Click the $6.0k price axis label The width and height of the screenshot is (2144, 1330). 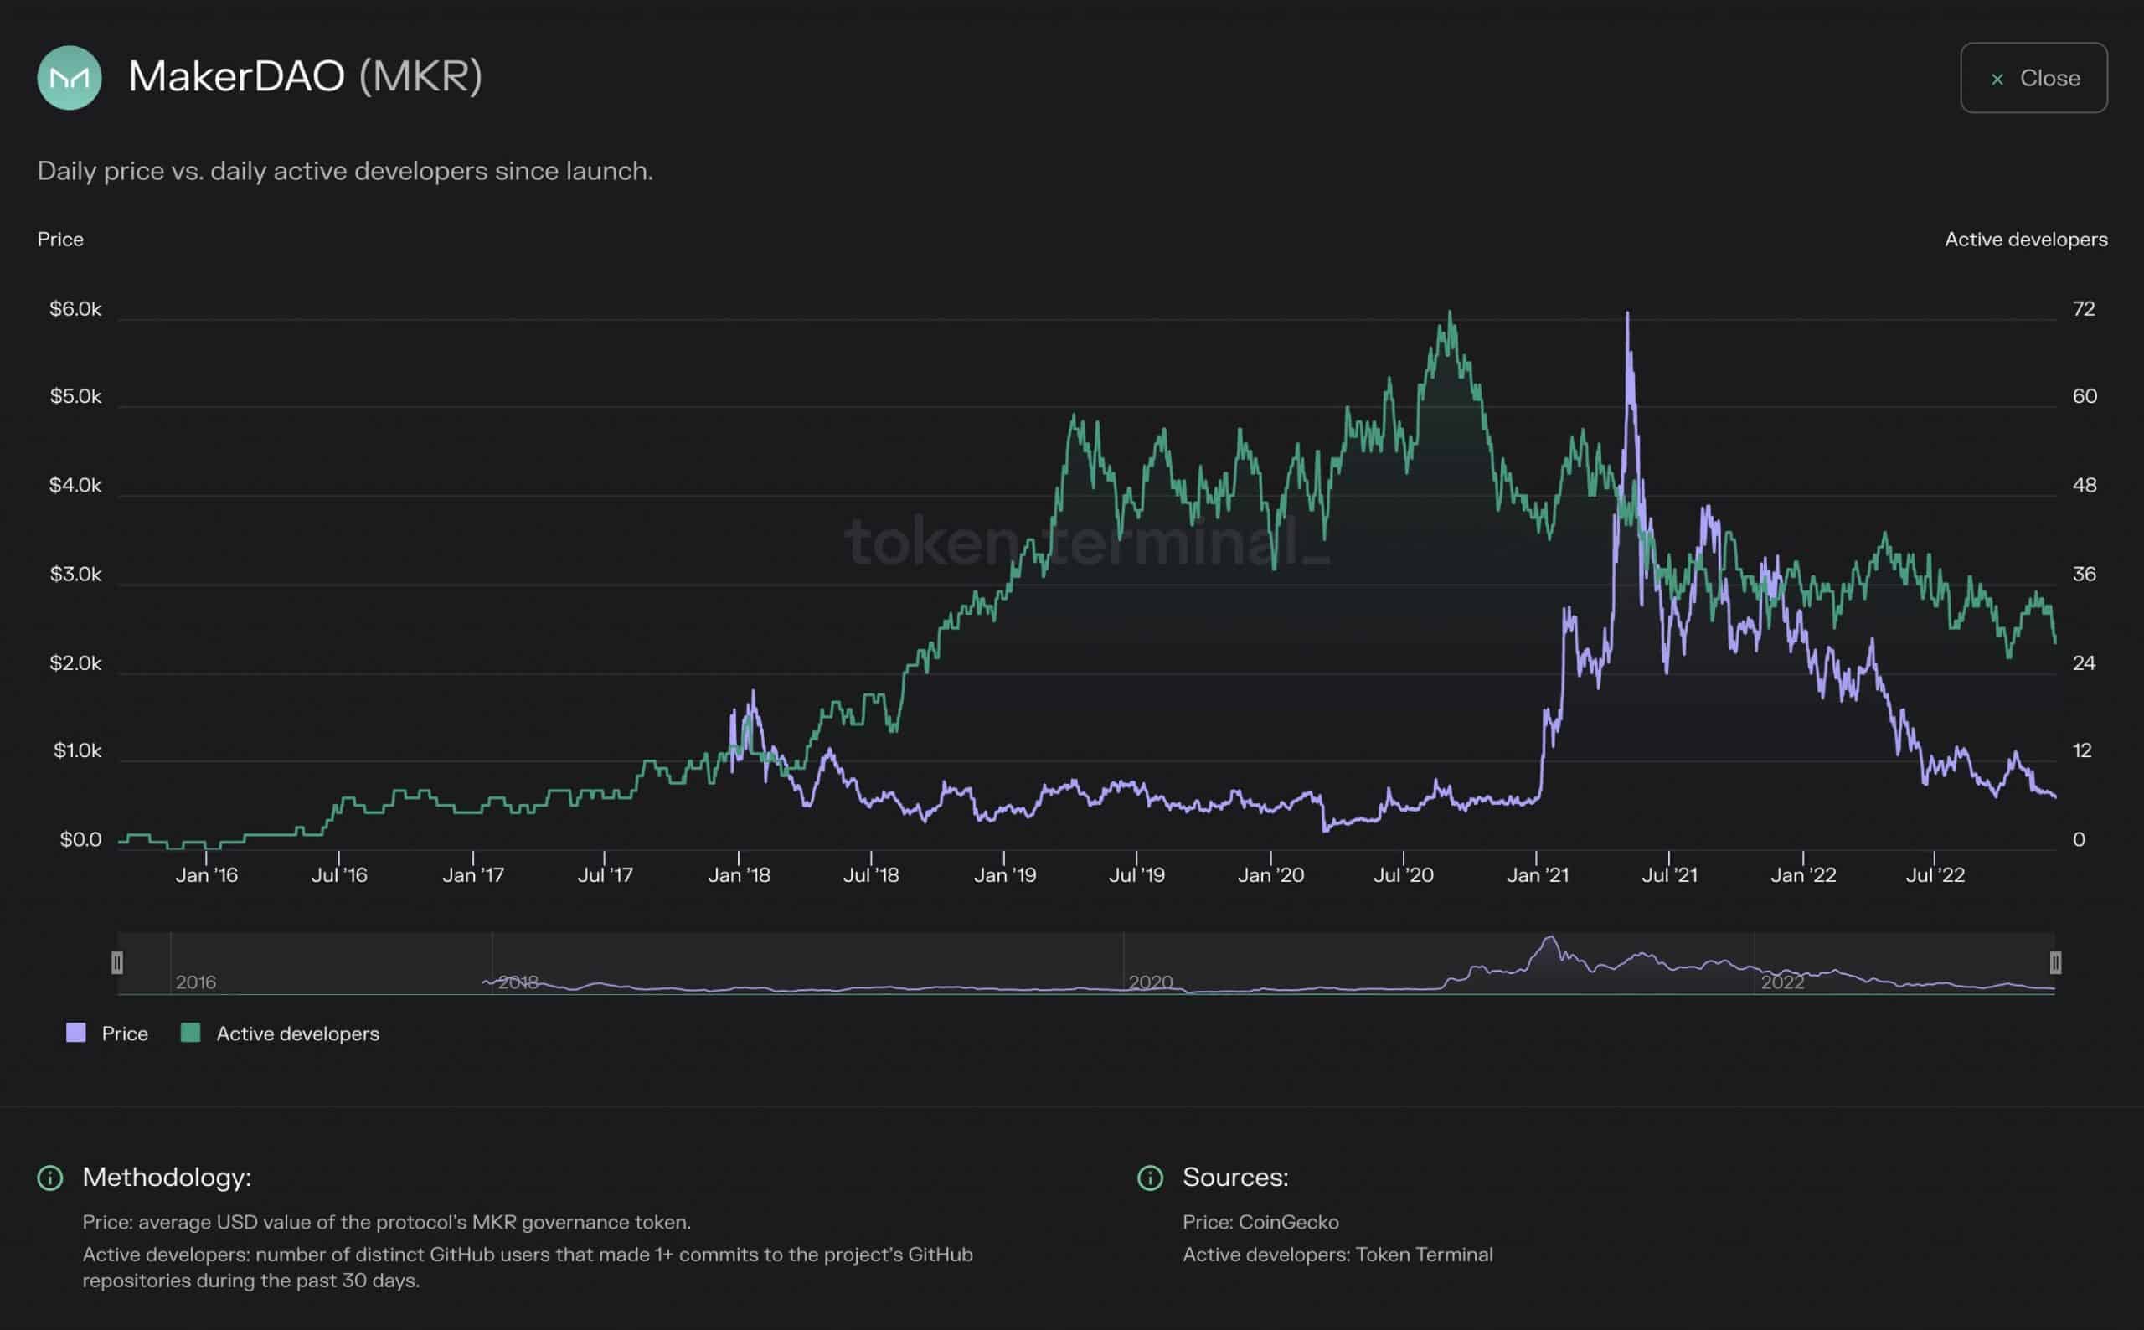(75, 309)
